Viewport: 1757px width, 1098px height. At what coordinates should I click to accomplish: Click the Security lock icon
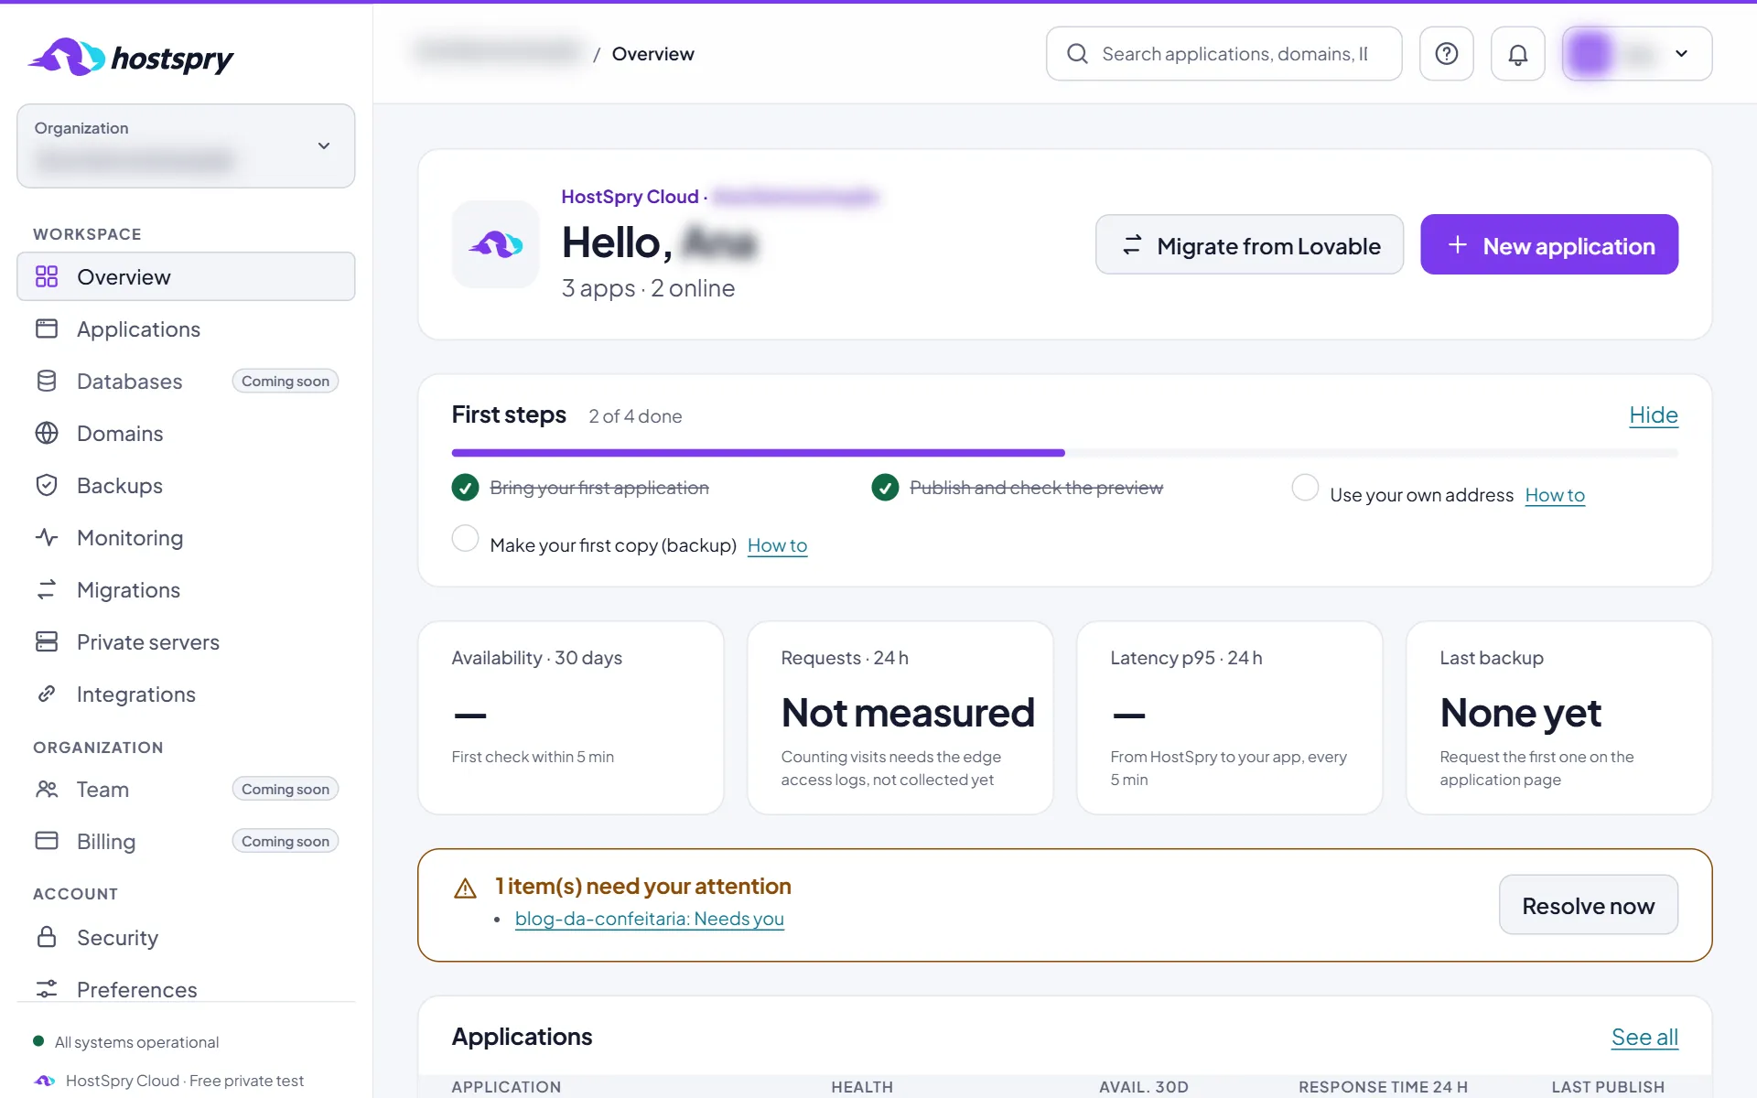tap(47, 937)
